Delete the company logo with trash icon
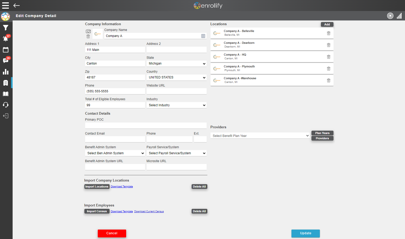 [x=88, y=36]
